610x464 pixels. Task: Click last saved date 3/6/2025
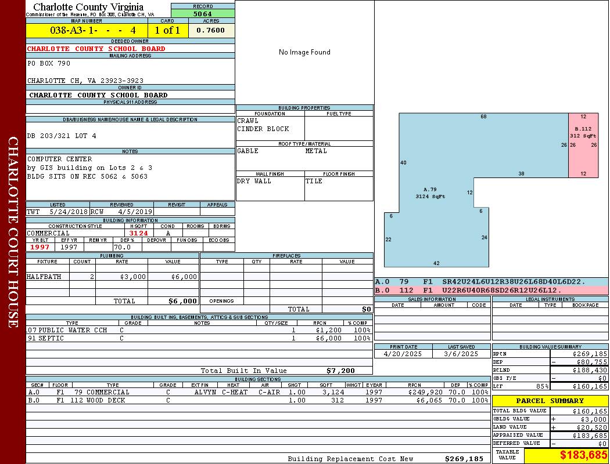461,354
